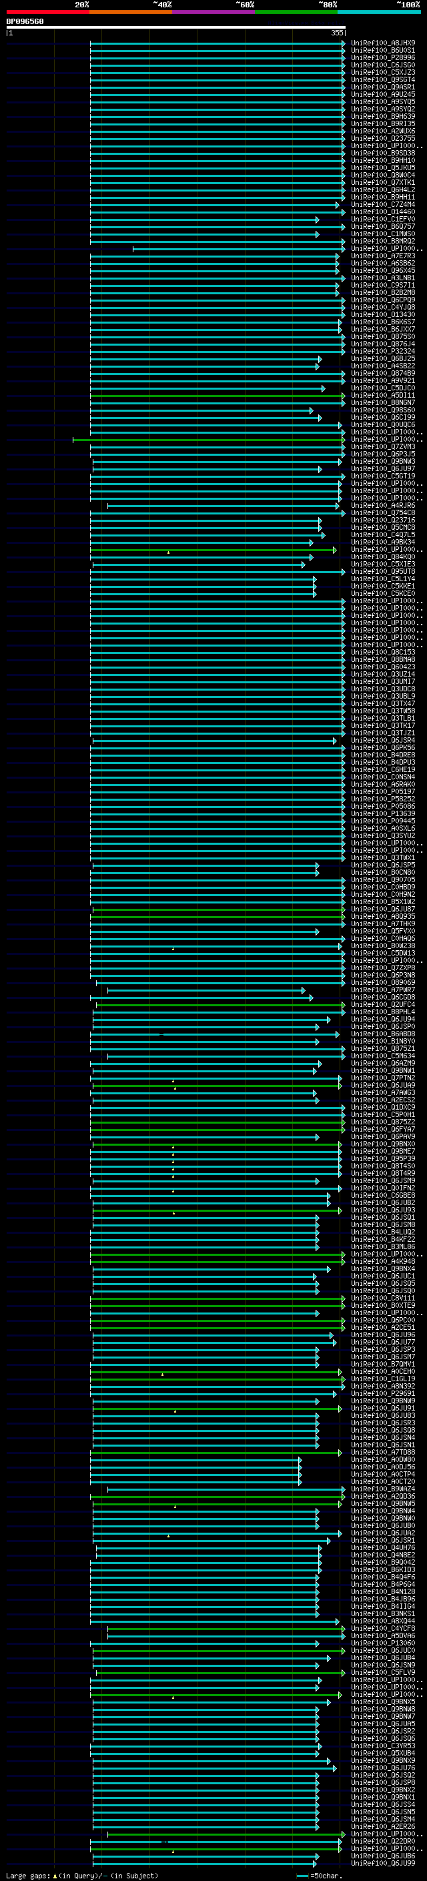Select the UniRef100_P05197 label
The image size is (427, 1881).
[x=383, y=791]
